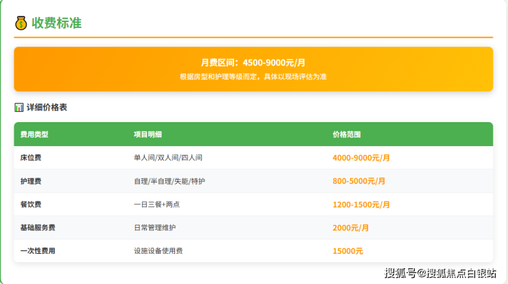Click the 1200-1500元/月 price text
The height and width of the screenshot is (284, 508).
pos(361,204)
